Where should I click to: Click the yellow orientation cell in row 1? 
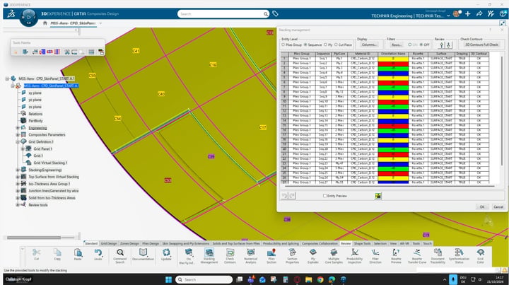[x=393, y=59]
